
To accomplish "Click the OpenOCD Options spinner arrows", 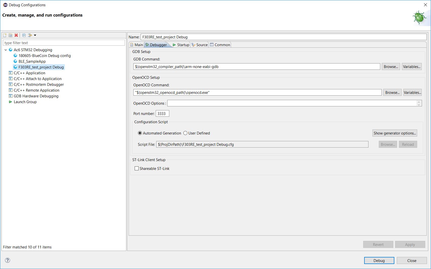I will pyautogui.click(x=419, y=103).
